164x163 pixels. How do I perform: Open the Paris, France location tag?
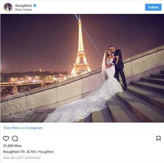coord(24,10)
